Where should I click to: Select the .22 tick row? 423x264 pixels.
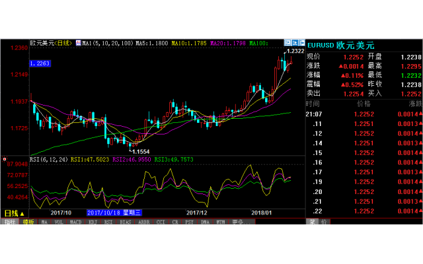364,211
